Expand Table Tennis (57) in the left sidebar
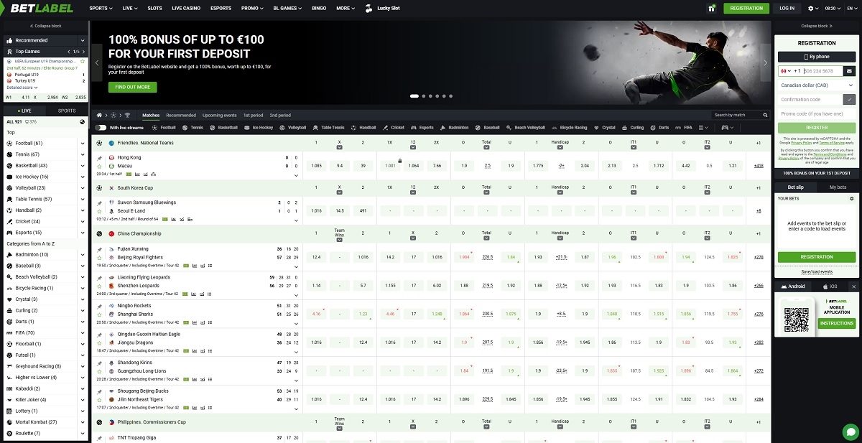Image resolution: width=862 pixels, height=443 pixels. [83, 199]
